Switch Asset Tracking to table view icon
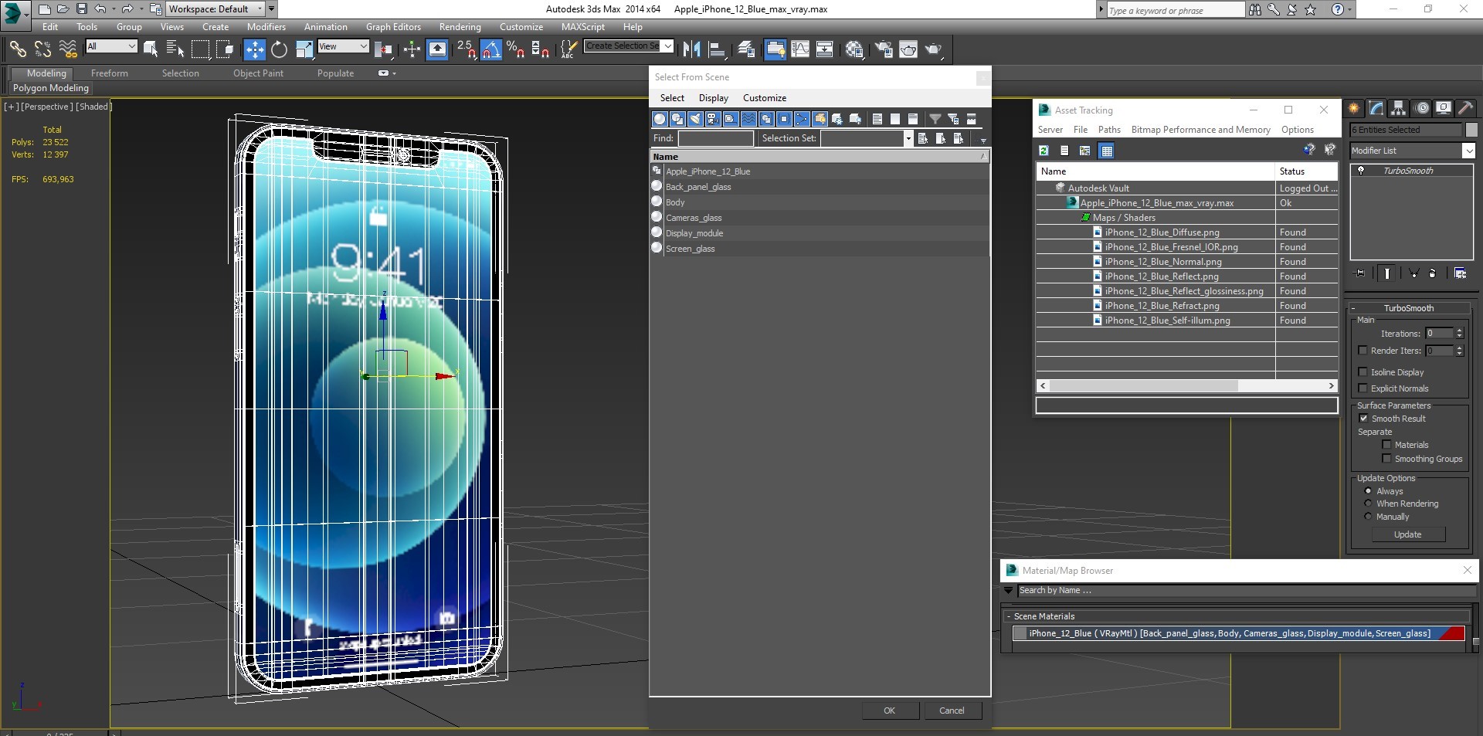Screen dimensions: 1483x736 (1106, 151)
